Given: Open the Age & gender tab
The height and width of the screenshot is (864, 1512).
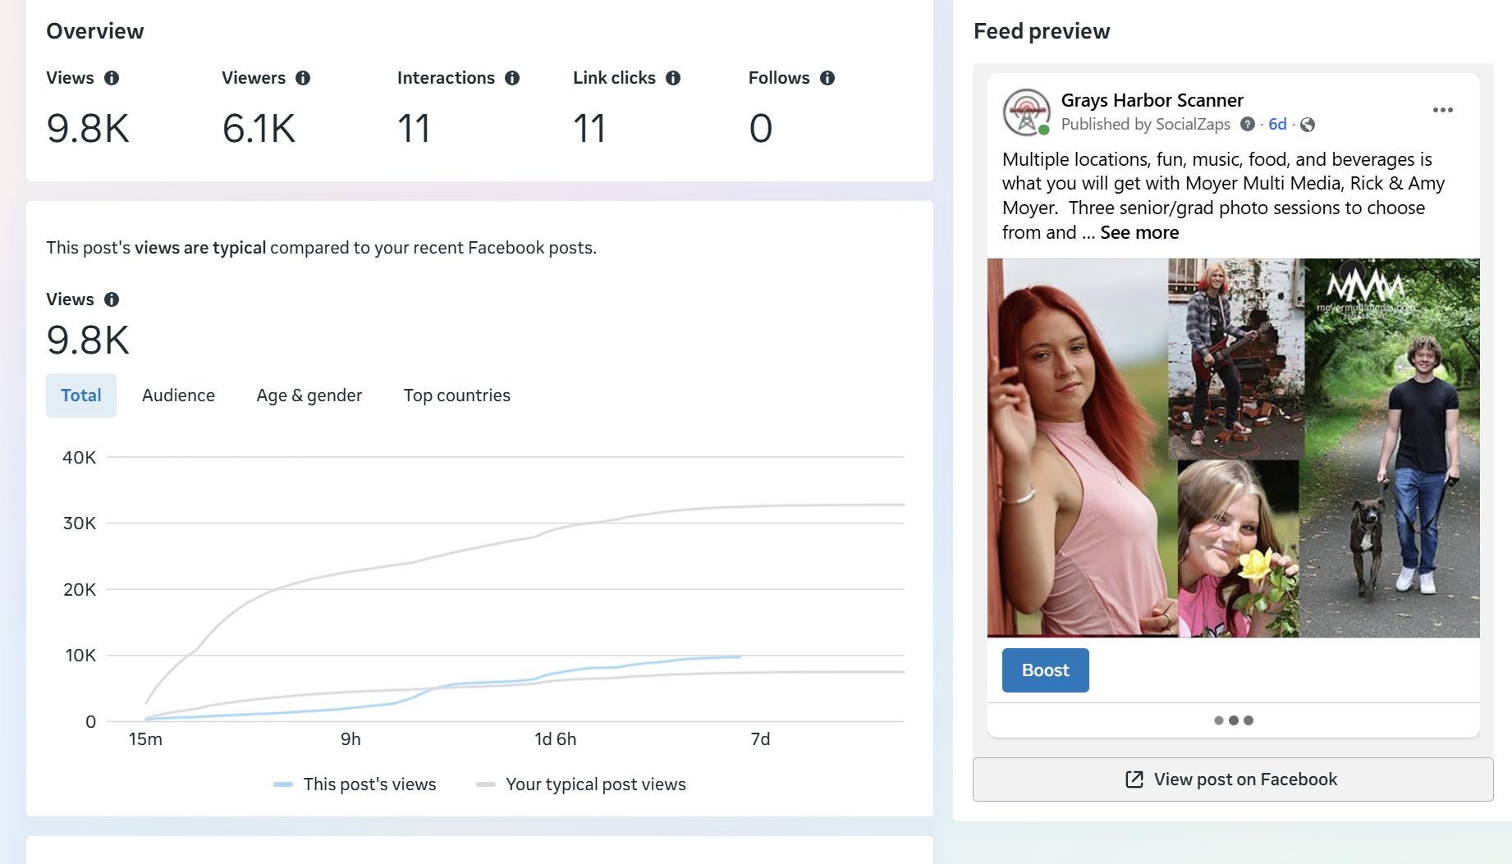Looking at the screenshot, I should pyautogui.click(x=309, y=395).
